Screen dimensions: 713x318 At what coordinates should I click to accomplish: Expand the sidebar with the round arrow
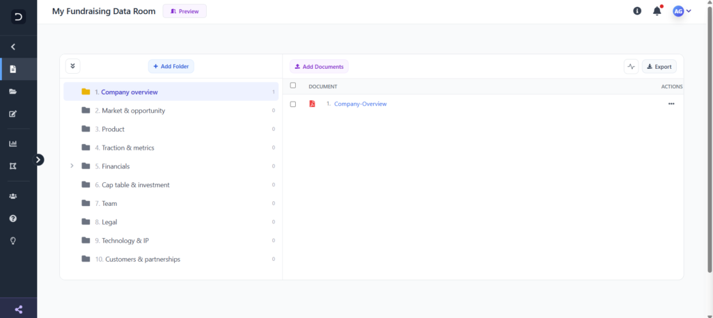(39, 159)
